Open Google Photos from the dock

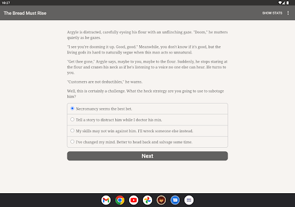click(x=147, y=200)
